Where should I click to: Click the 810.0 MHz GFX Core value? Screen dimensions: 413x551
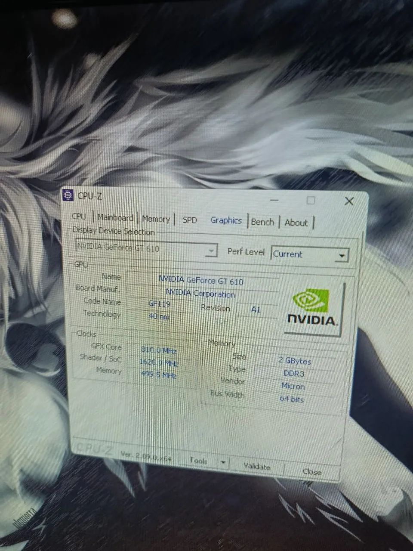pos(159,350)
